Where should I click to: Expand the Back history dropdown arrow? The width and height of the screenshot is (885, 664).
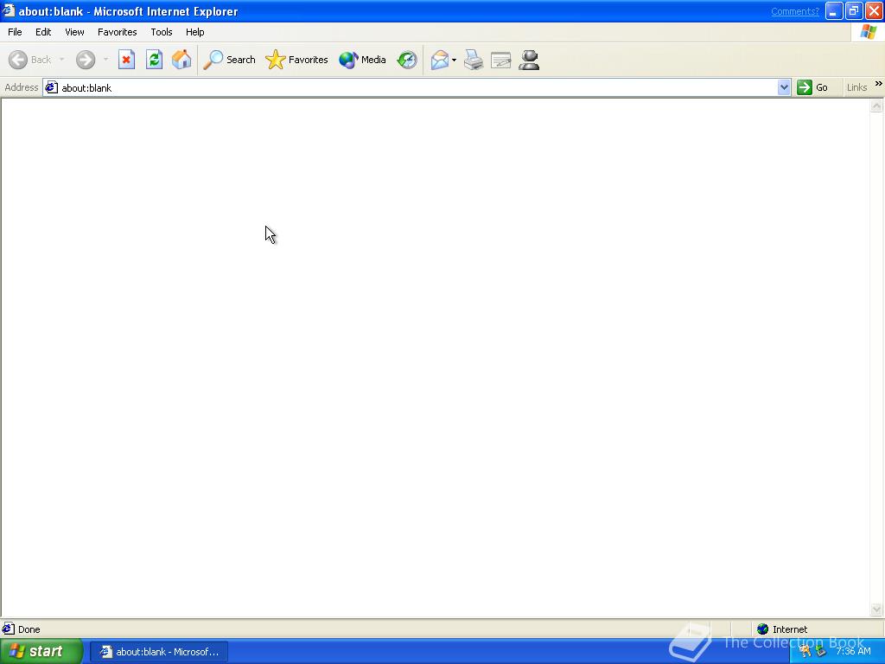pos(61,60)
